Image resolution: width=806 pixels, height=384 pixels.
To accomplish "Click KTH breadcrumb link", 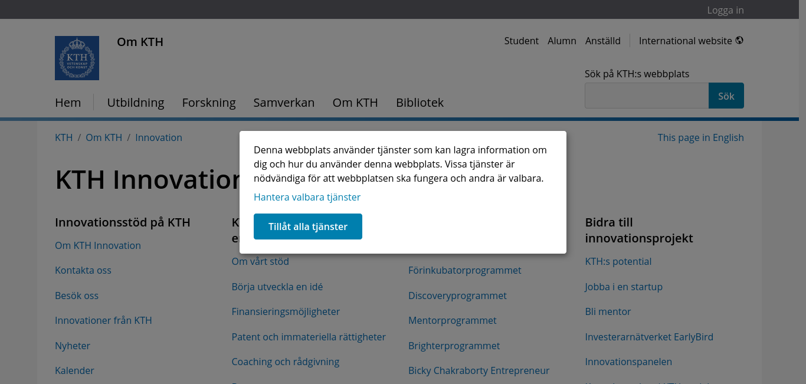I will click(64, 137).
